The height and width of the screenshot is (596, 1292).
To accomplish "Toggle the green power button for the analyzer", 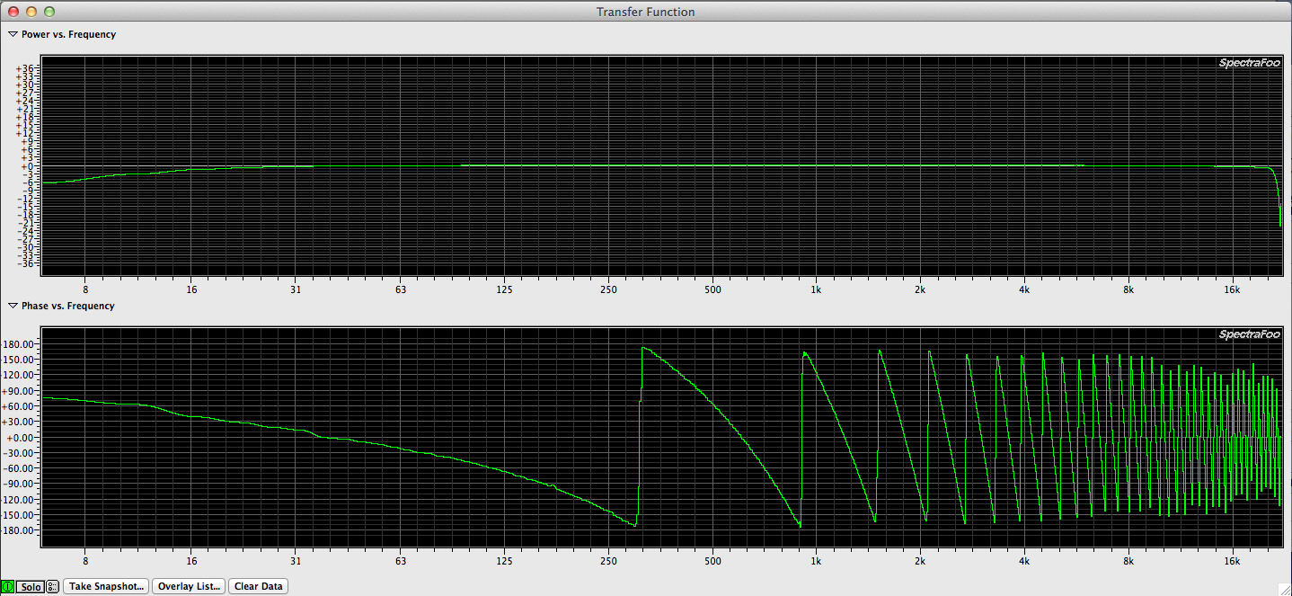I will (8, 587).
